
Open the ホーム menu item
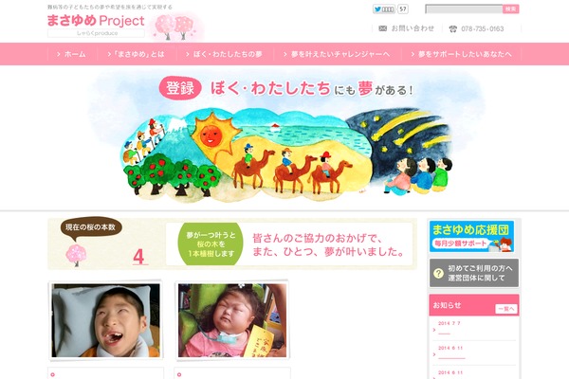pyautogui.click(x=72, y=54)
